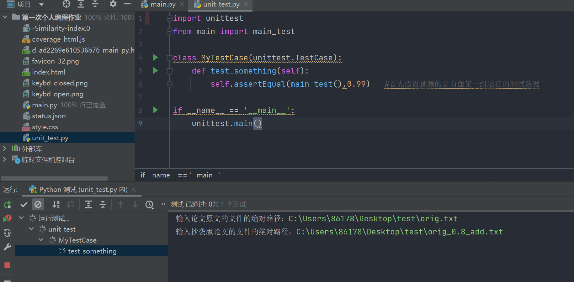Close the unit_test.py editor tab
This screenshot has height=282, width=574.
pyautogui.click(x=246, y=4)
